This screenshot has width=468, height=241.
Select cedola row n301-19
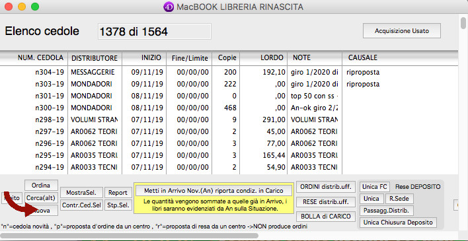[229, 96]
